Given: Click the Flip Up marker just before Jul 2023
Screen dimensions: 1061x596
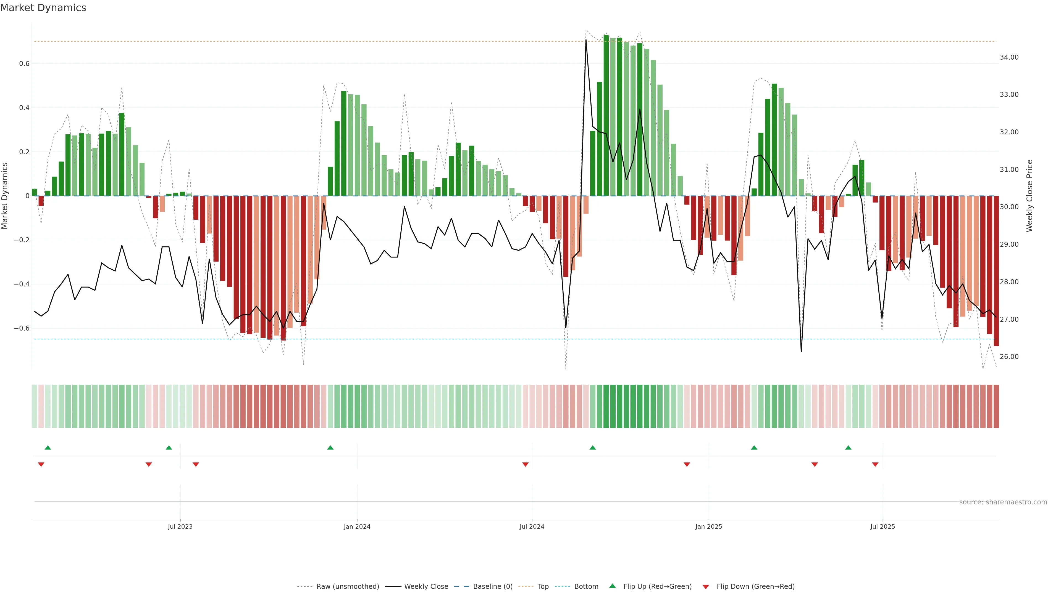Looking at the screenshot, I should coord(169,448).
